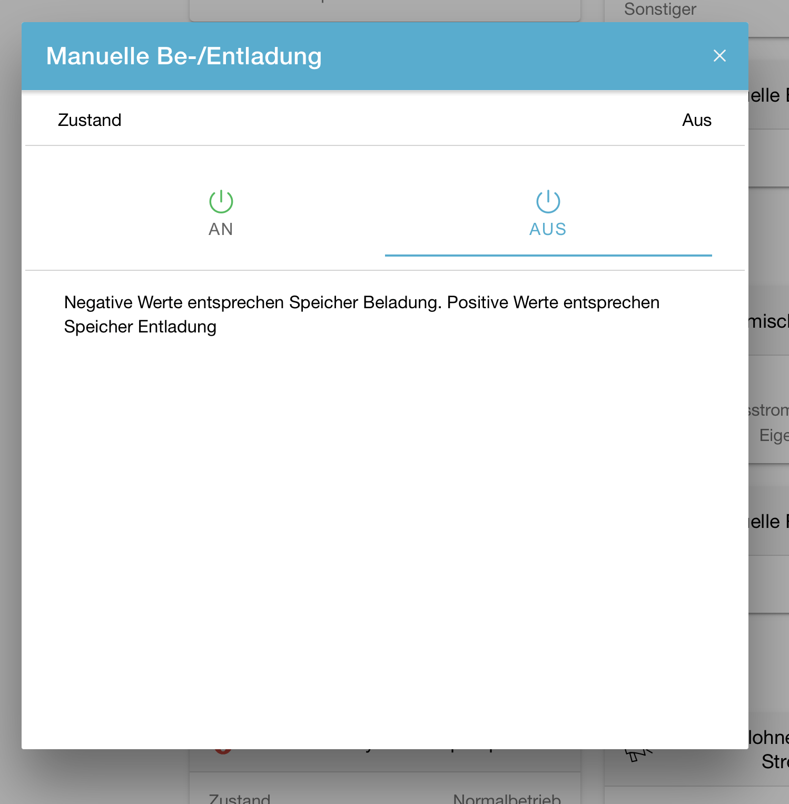
Task: Click the cut-off 'Eige' text on right edge
Action: tap(773, 435)
